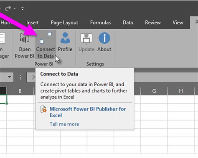198x158 pixels.
Task: Expand the Name Box dropdown arrow
Action: 10,77
